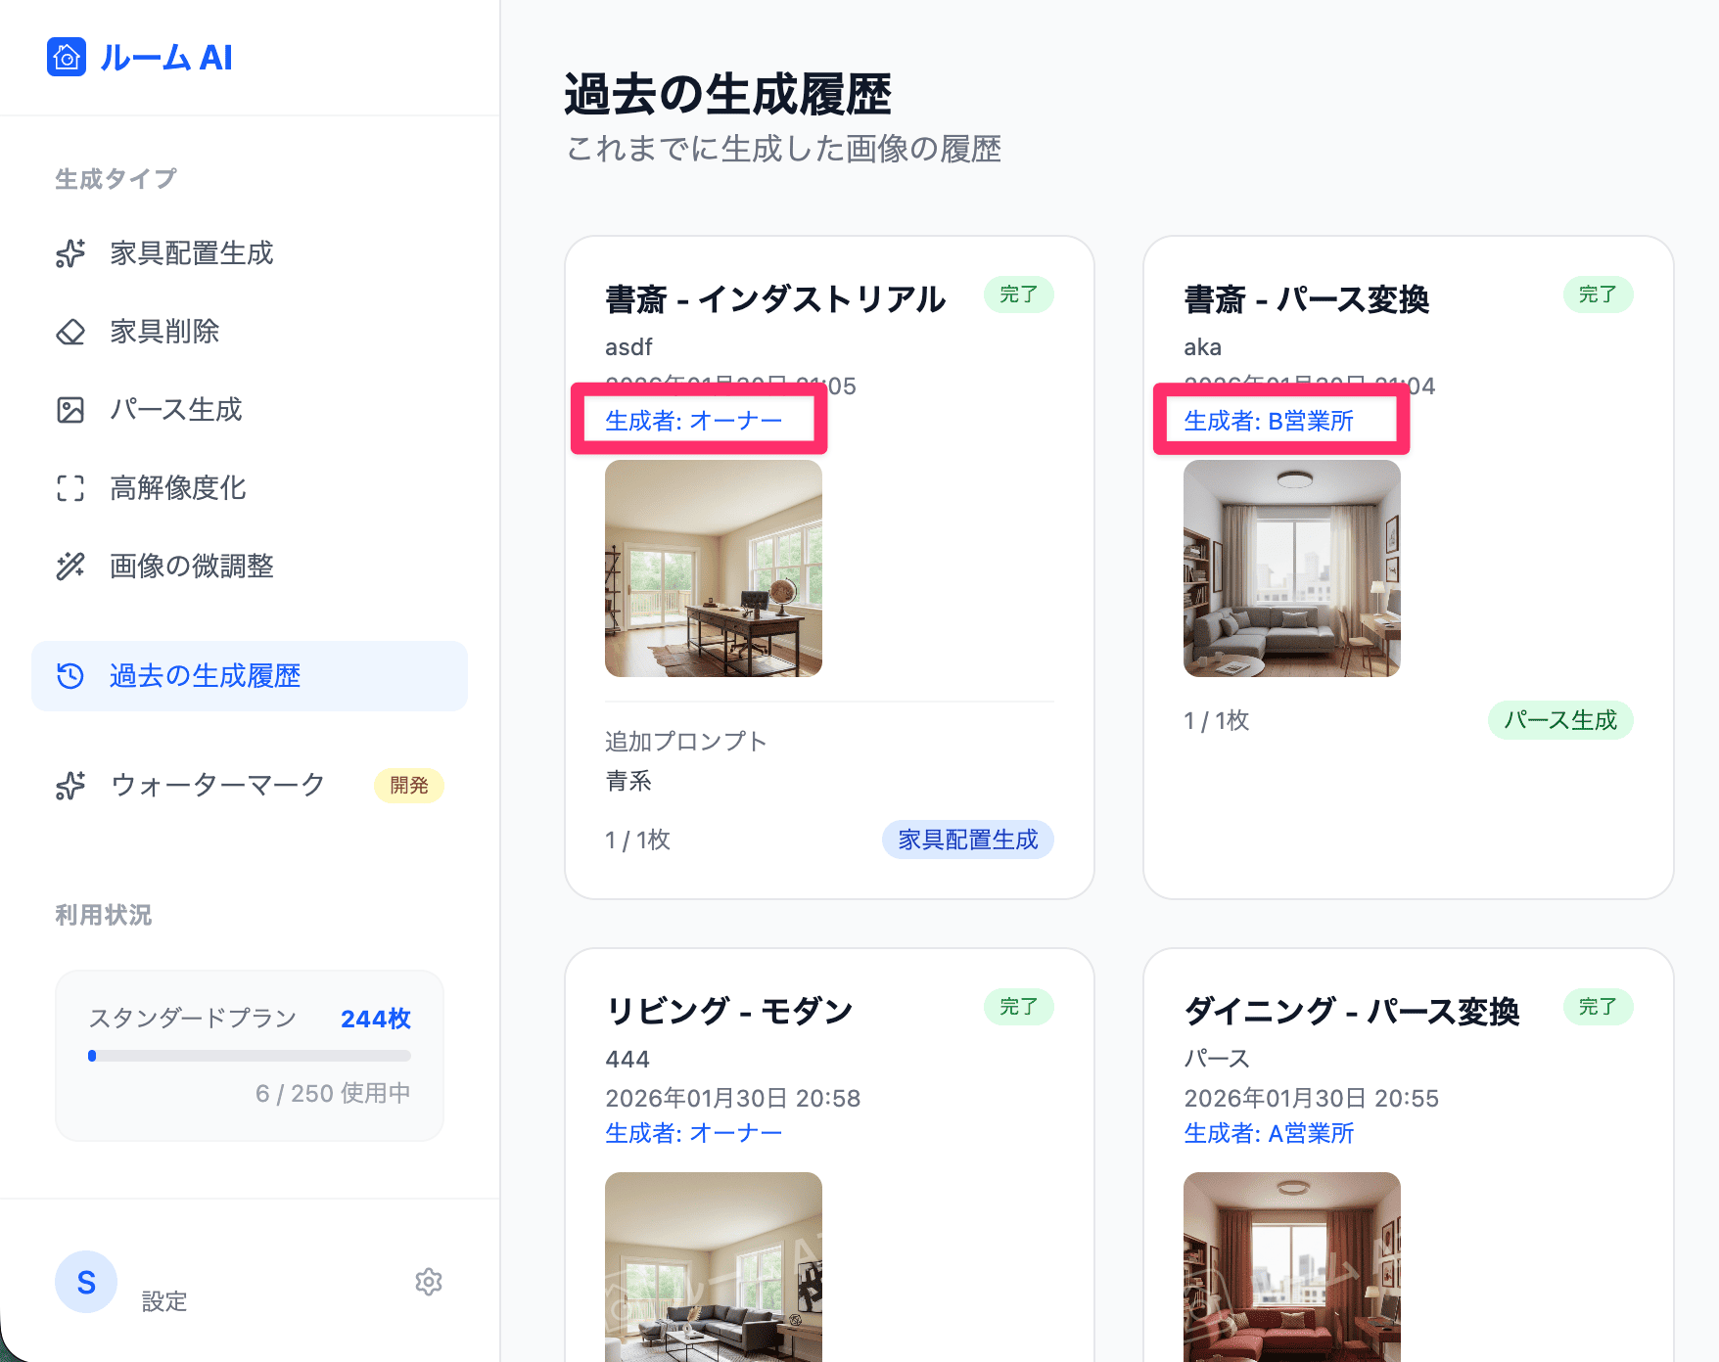The width and height of the screenshot is (1719, 1362).
Task: Click the sparkle icon beside ウォーターマーク
Action: click(x=70, y=786)
